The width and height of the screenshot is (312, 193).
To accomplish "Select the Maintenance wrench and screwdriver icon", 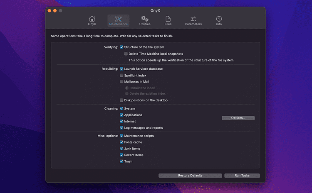I will point(119,19).
